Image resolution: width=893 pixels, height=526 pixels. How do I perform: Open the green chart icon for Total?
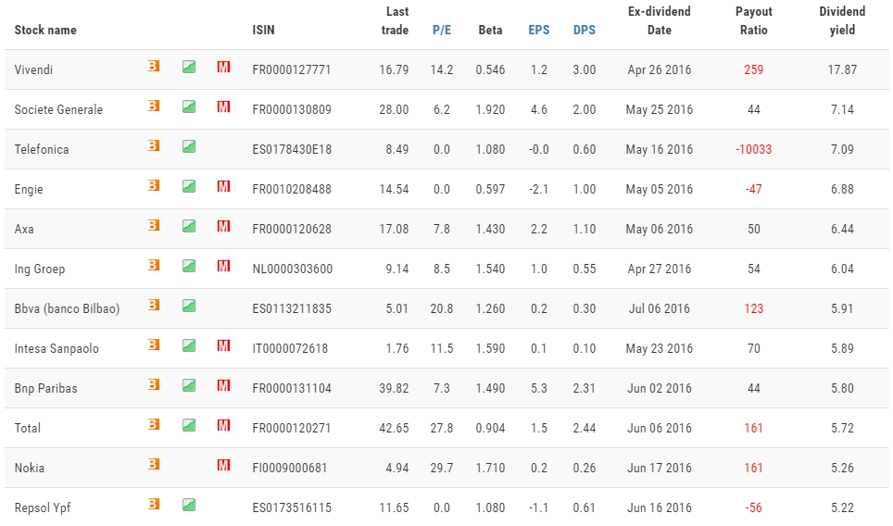(189, 425)
